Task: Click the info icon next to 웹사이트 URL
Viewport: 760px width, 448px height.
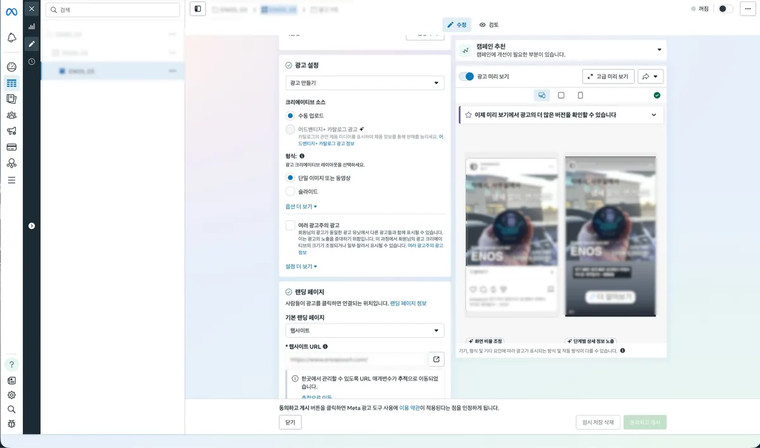Action: click(x=325, y=347)
